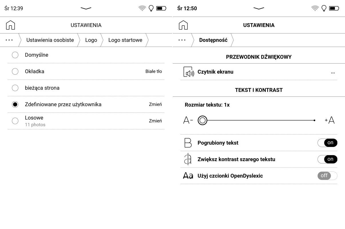This screenshot has height=229, width=345.
Task: Go to Ustawienia osobiste breadcrumb
Action: tap(50, 40)
